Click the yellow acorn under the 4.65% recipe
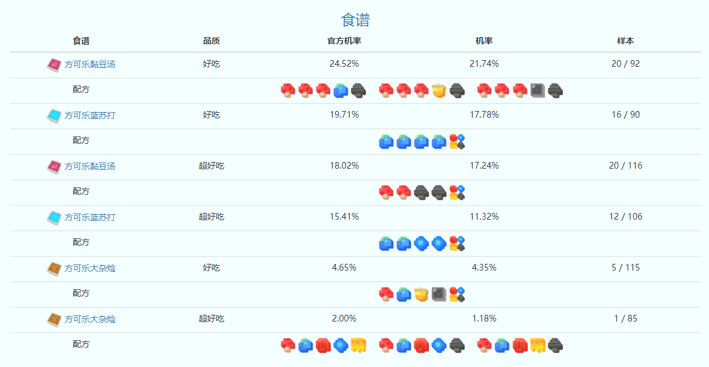Image resolution: width=709 pixels, height=367 pixels. tap(422, 294)
